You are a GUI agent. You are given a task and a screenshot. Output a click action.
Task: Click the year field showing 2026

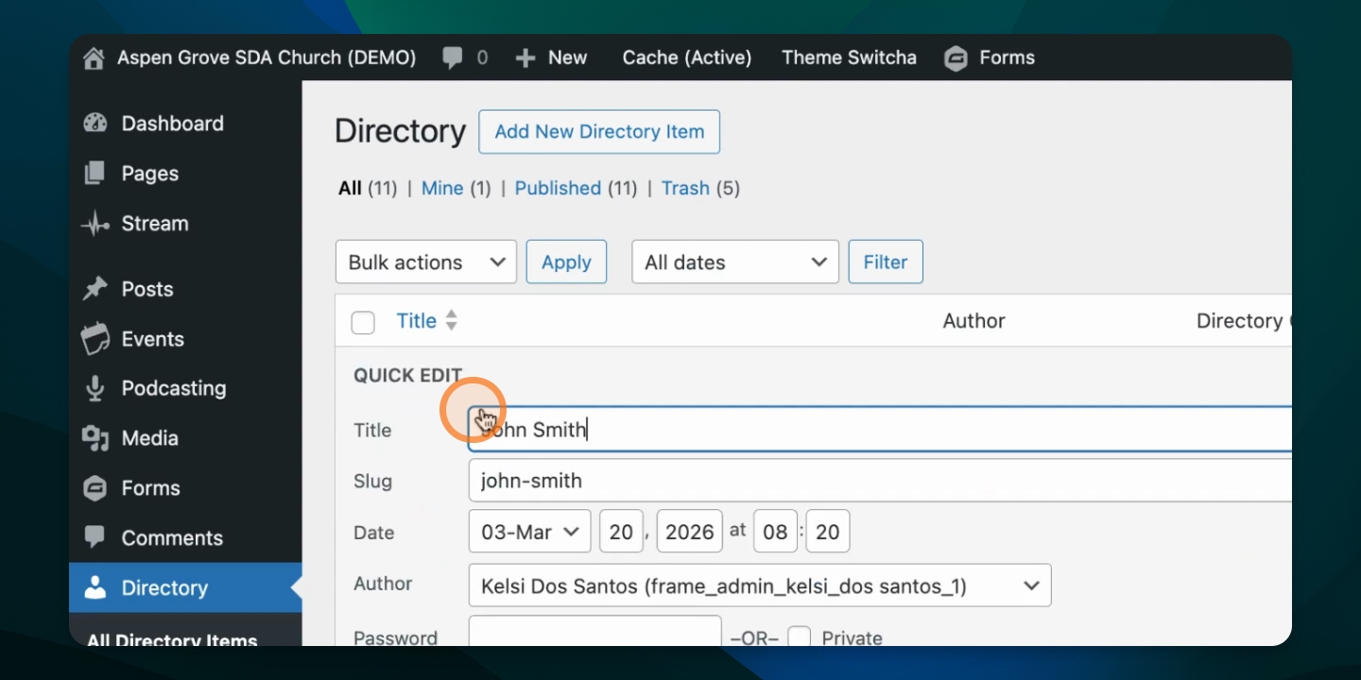pyautogui.click(x=690, y=532)
